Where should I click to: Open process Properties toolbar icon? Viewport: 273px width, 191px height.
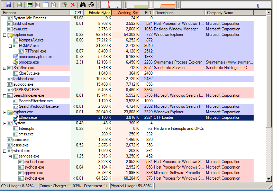pos(64,5)
